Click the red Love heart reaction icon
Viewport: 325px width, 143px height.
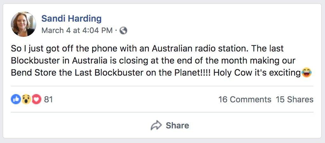pyautogui.click(x=37, y=99)
